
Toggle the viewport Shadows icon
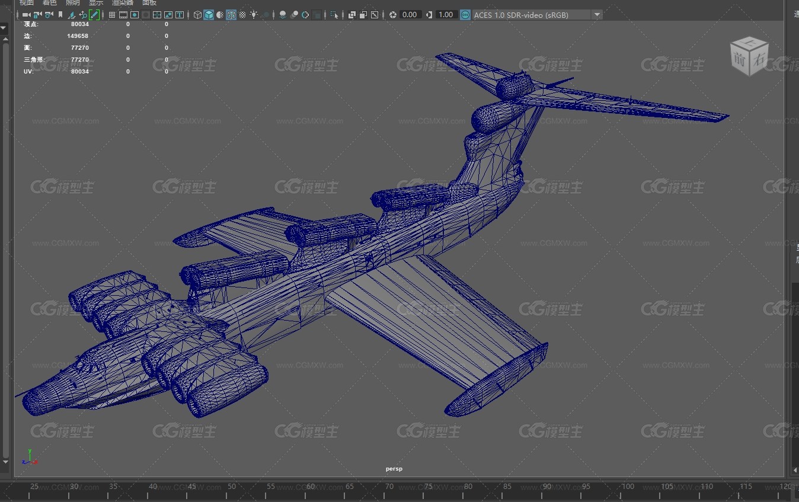(x=266, y=15)
